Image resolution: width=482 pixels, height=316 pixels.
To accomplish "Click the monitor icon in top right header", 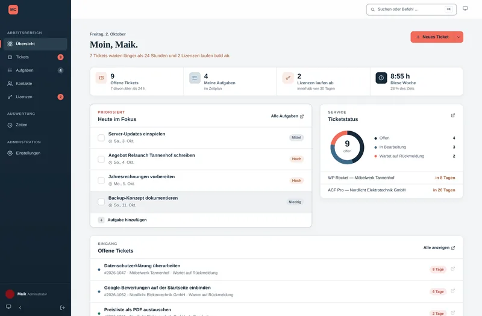I will [465, 8].
